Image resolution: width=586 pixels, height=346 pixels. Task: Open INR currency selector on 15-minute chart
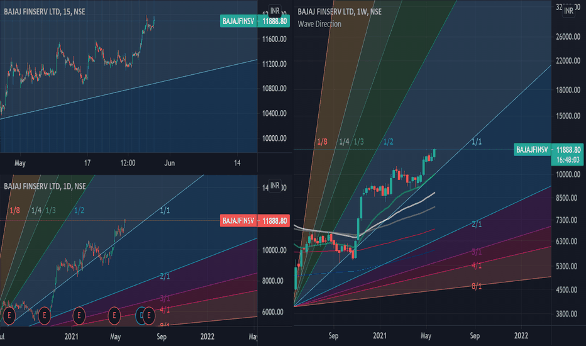click(275, 11)
